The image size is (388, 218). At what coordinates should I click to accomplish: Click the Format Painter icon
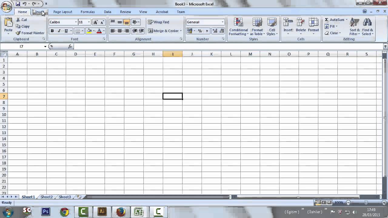18,33
